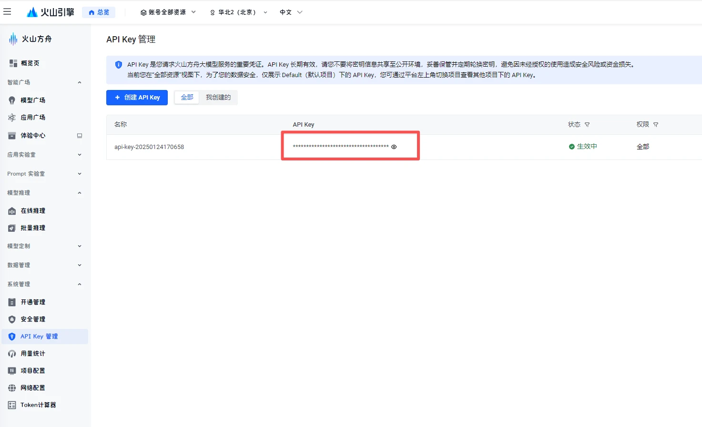Click the hamburger menu icon top left

[x=7, y=11]
